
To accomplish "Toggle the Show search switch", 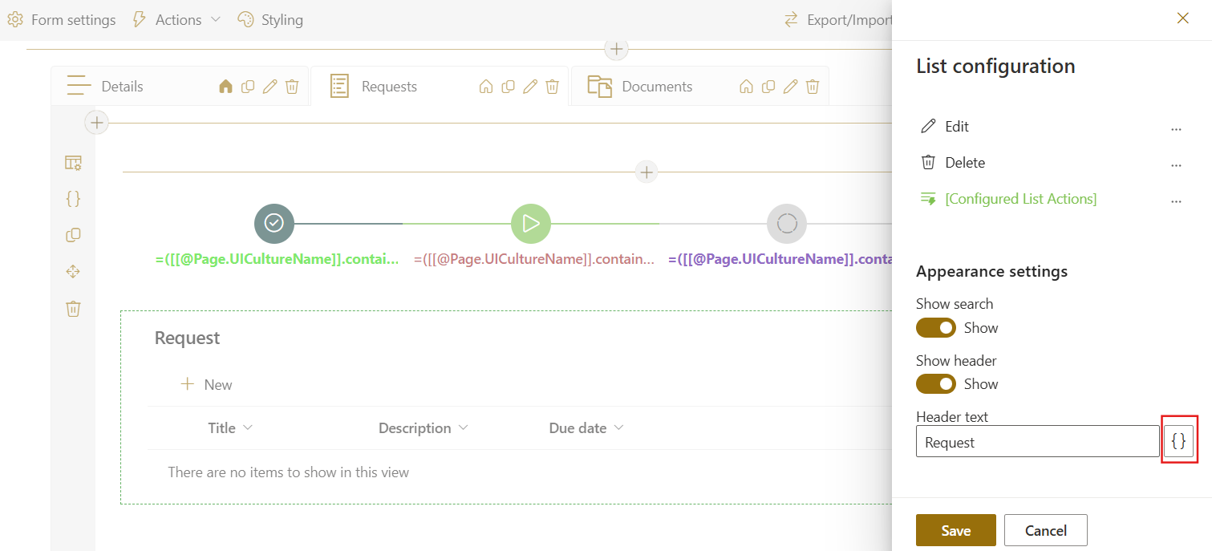I will tap(936, 328).
